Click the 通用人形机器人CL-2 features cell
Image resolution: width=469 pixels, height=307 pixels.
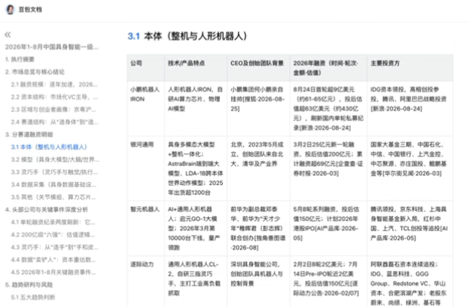[x=195, y=282]
